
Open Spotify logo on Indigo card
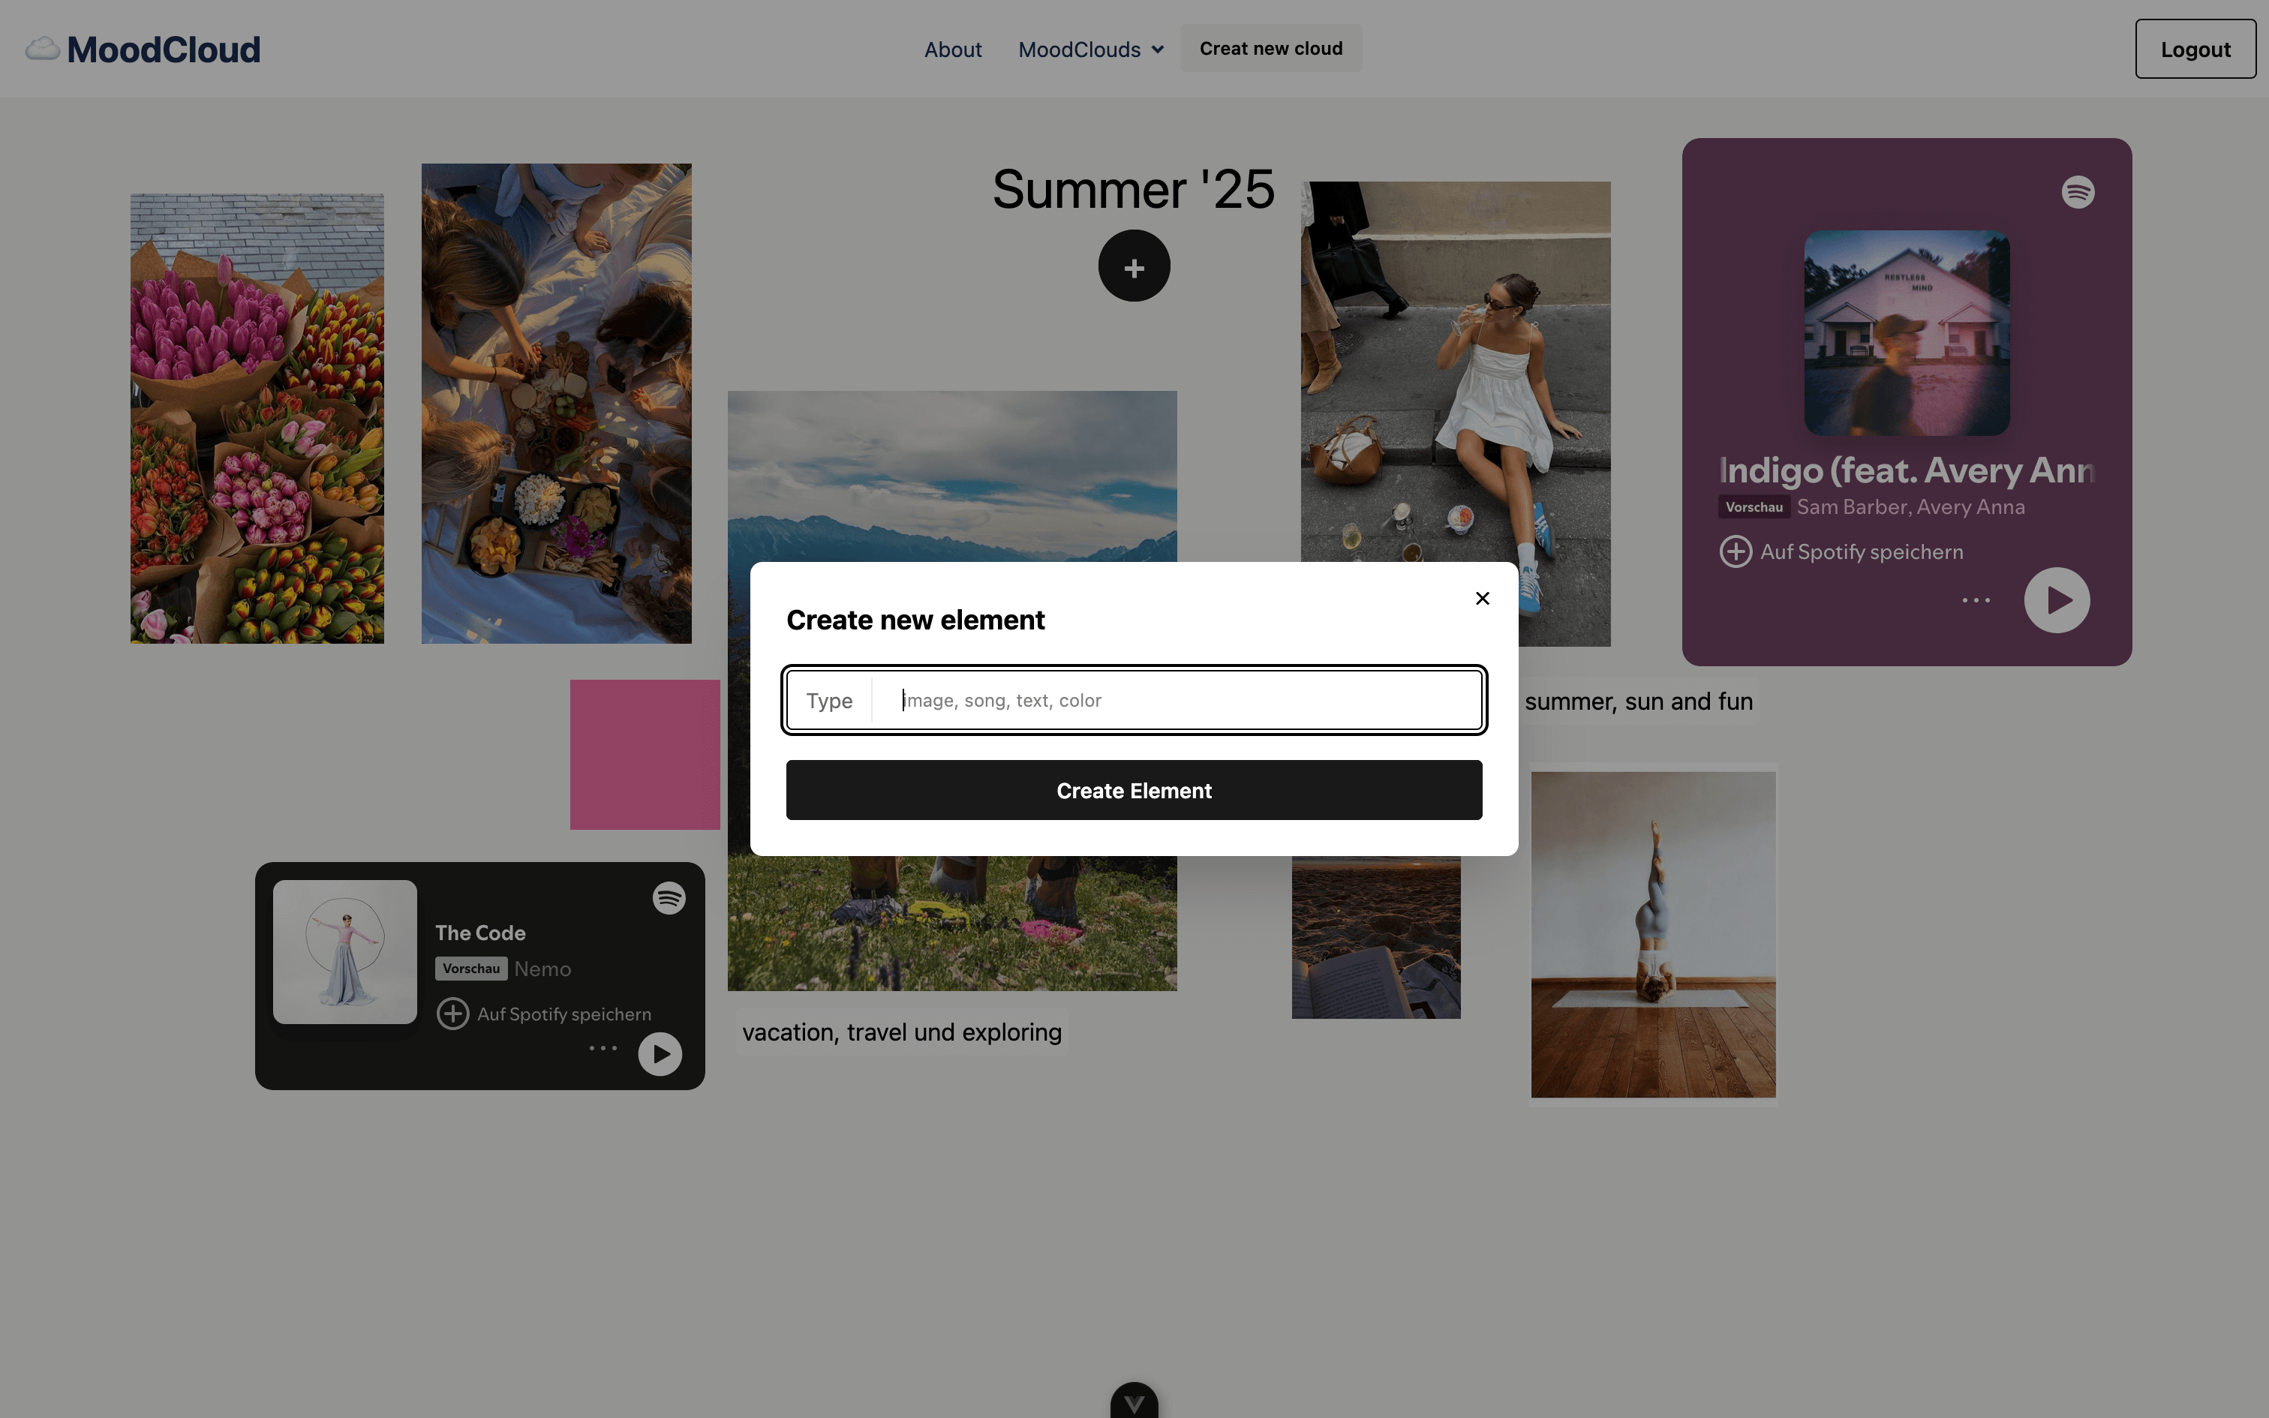coord(2078,192)
